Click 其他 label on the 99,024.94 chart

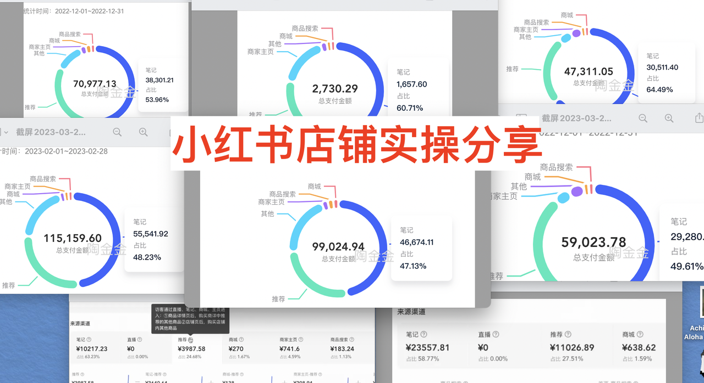(x=267, y=213)
